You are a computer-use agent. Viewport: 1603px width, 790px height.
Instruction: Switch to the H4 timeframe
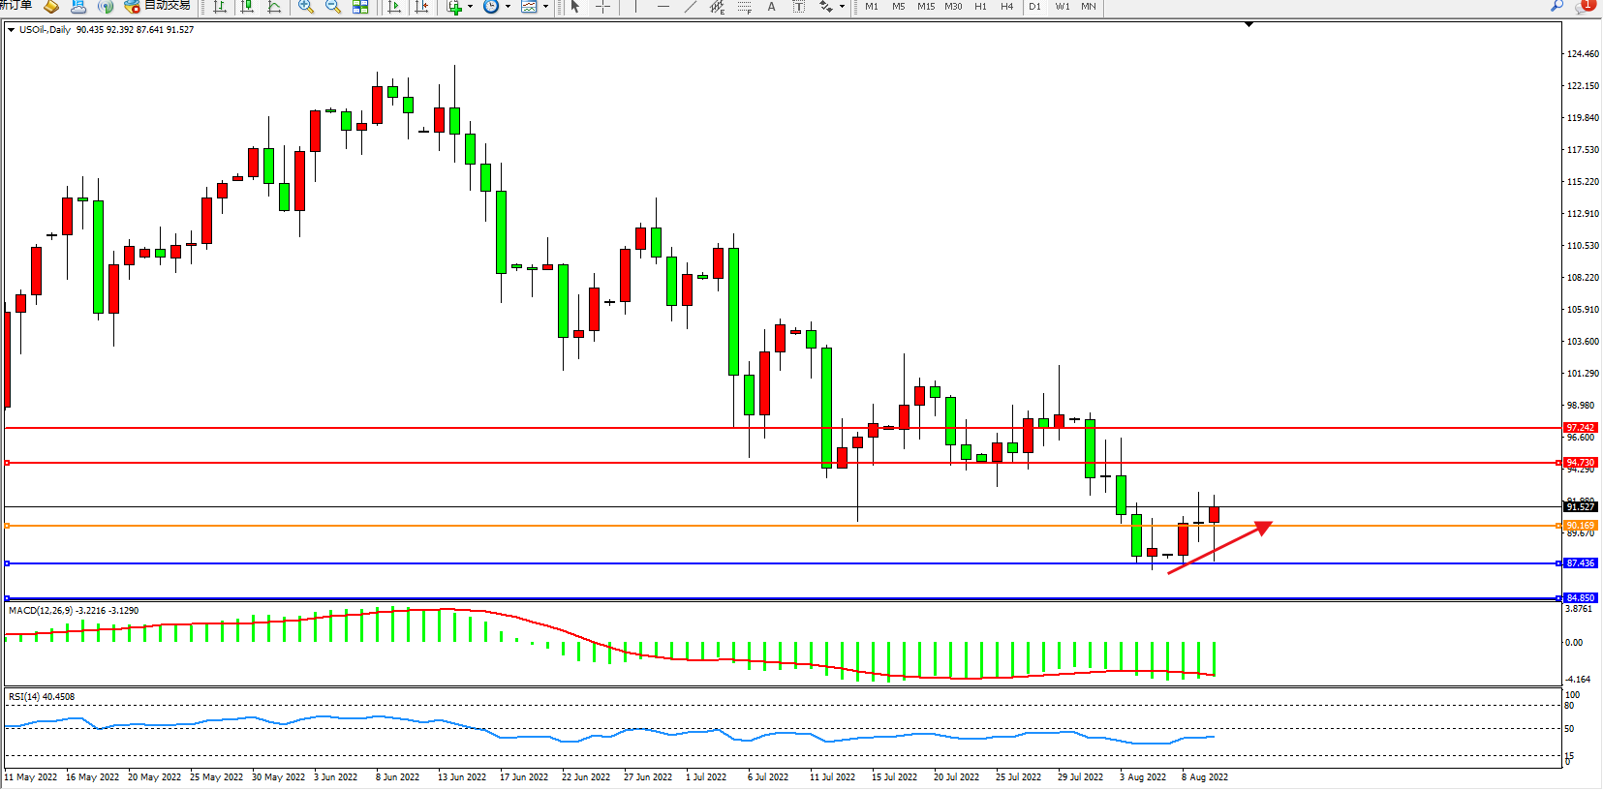coord(1006,7)
